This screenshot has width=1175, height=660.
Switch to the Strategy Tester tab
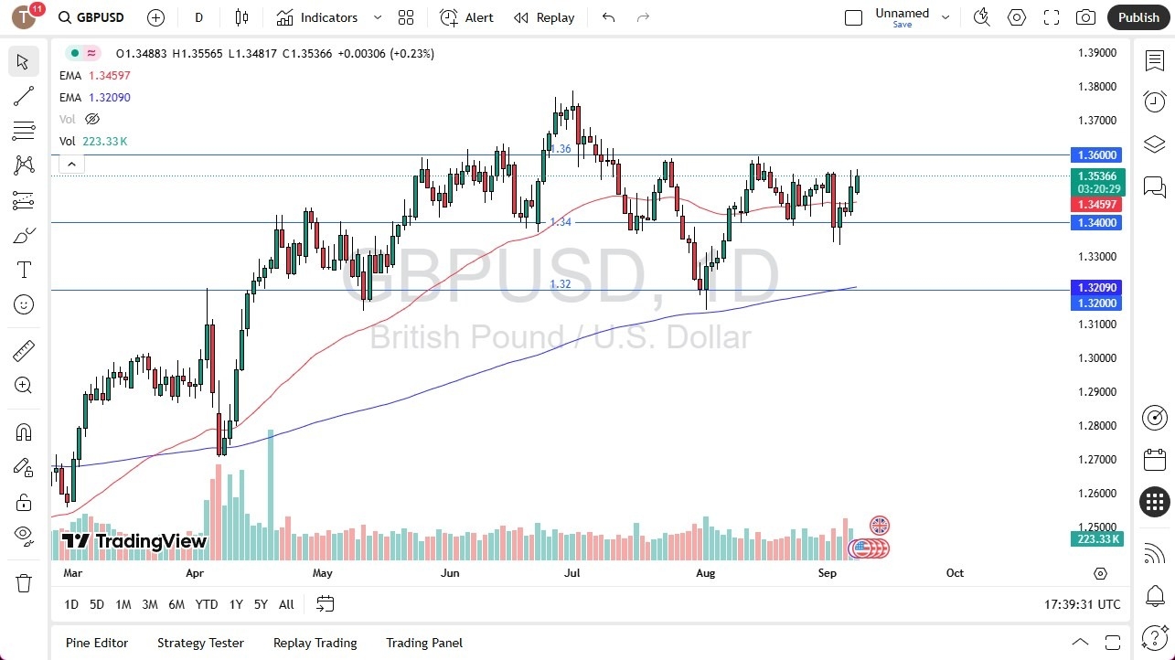(x=200, y=643)
